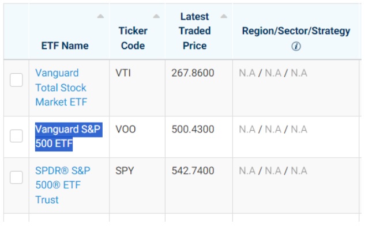The width and height of the screenshot is (365, 228).
Task: Click the Ticker Code column header
Action: 133,38
